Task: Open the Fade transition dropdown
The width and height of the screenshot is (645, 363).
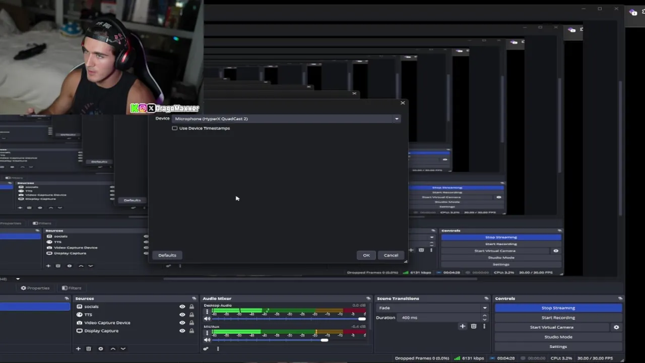Action: 432,308
